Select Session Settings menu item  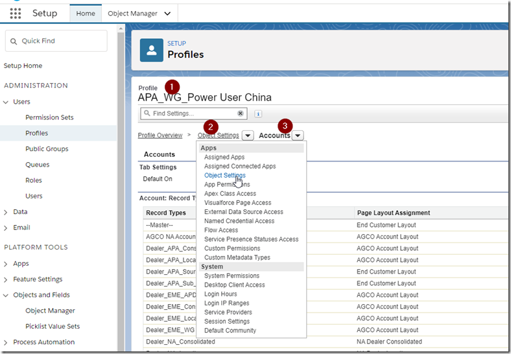[227, 322]
